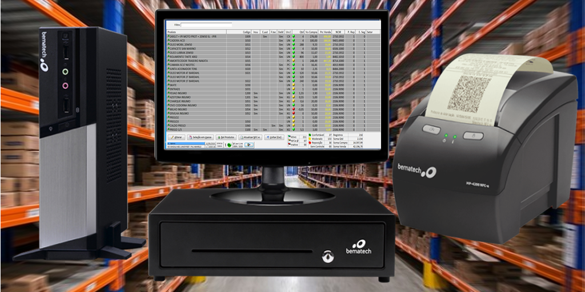The width and height of the screenshot is (585, 292).
Task: Click the exit door icon in status bar
Action: pos(249,145)
